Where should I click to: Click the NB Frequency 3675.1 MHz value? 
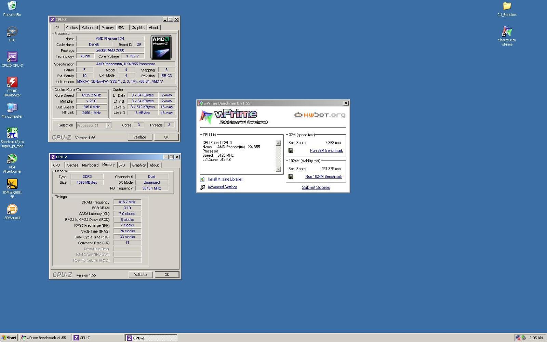pyautogui.click(x=151, y=188)
